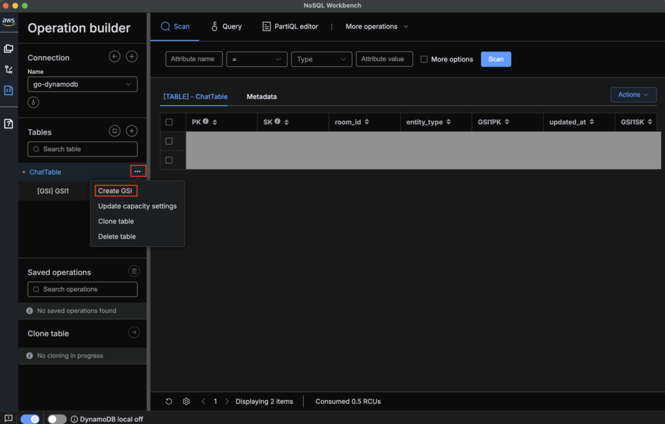Image resolution: width=665 pixels, height=424 pixels.
Task: Expand the Actions dropdown
Action: tap(633, 95)
